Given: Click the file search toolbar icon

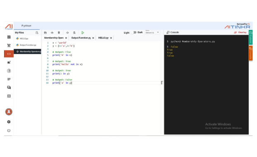Looking at the screenshot, I should click(74, 33).
